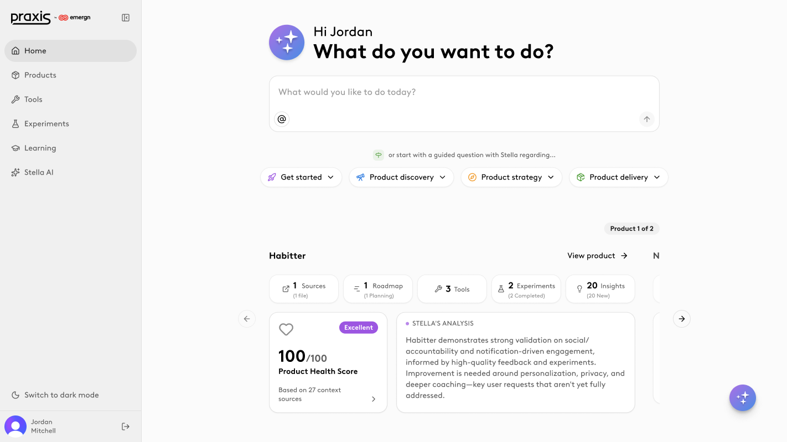This screenshot has height=442, width=787.
Task: Open the Product delivery dropdown
Action: pos(618,177)
